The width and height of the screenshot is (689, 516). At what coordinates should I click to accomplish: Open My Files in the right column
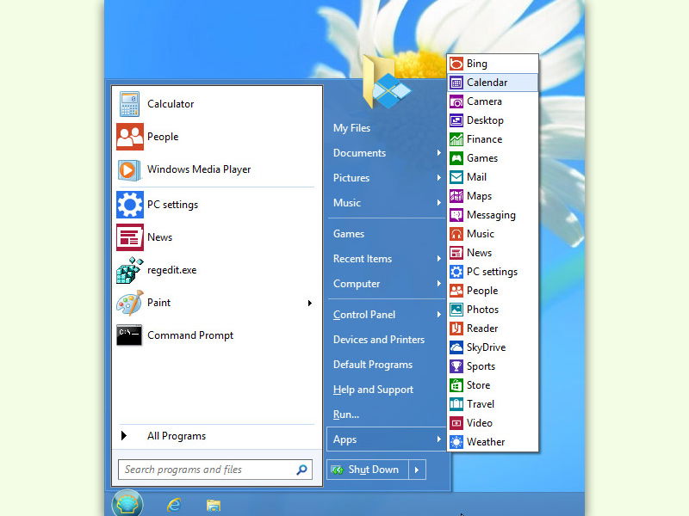(352, 128)
